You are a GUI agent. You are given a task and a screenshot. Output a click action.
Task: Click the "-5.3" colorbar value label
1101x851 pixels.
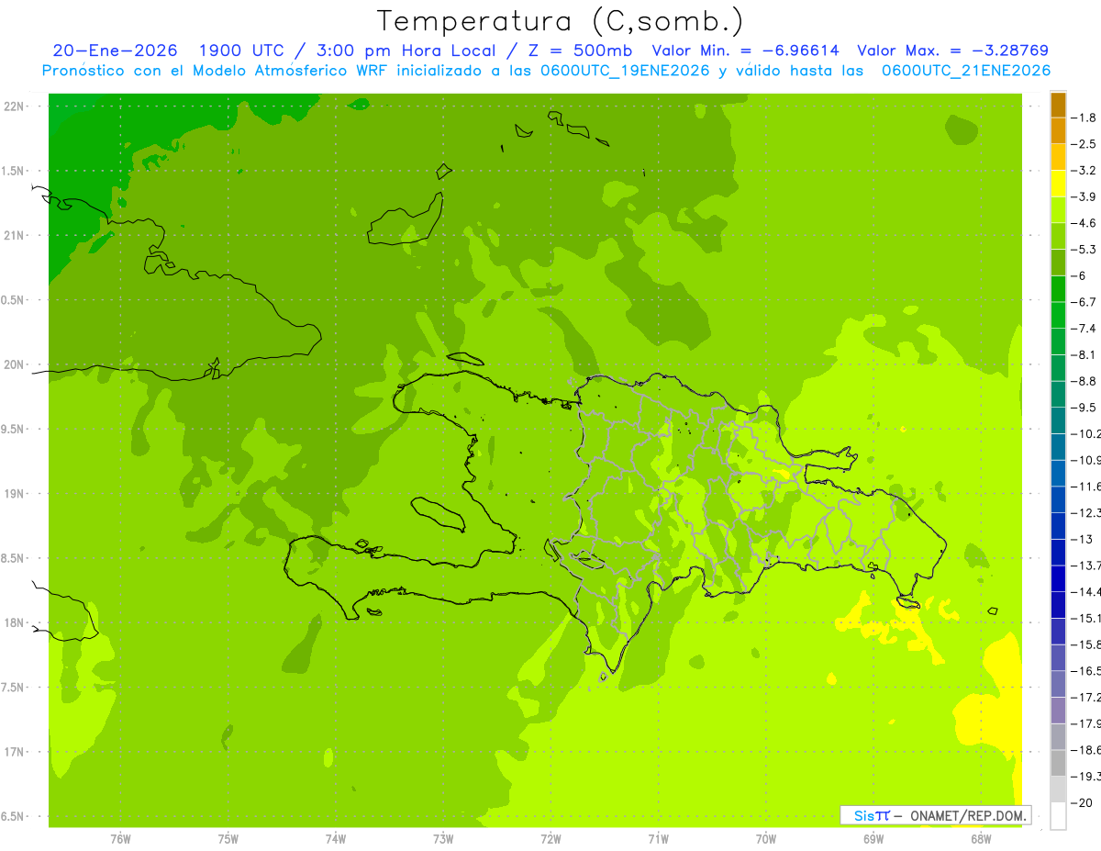(1085, 249)
